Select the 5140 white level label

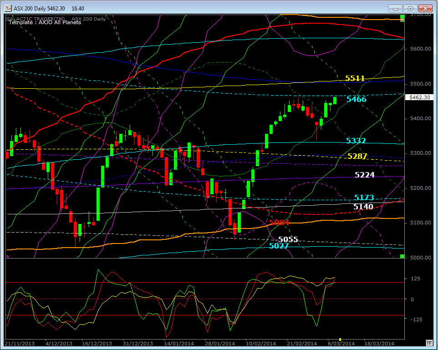point(363,207)
